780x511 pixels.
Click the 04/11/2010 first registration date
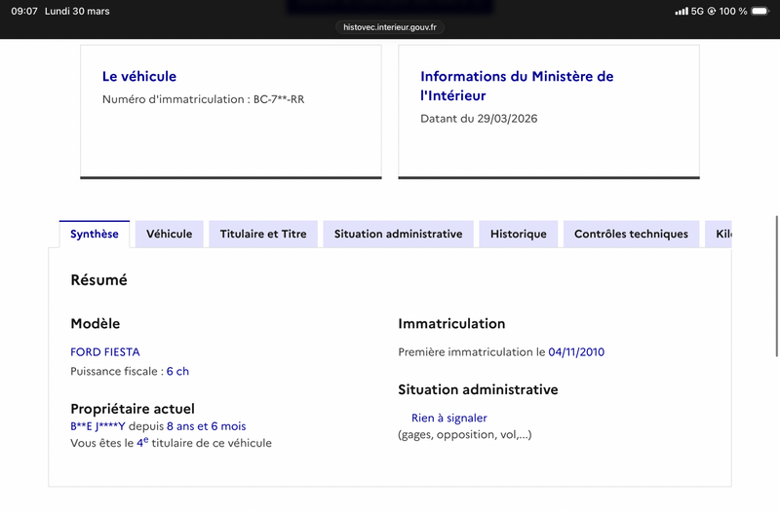[576, 352]
